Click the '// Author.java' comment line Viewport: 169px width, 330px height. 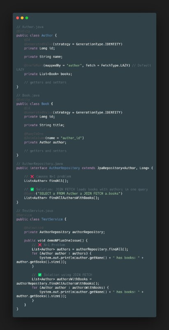click(30, 27)
